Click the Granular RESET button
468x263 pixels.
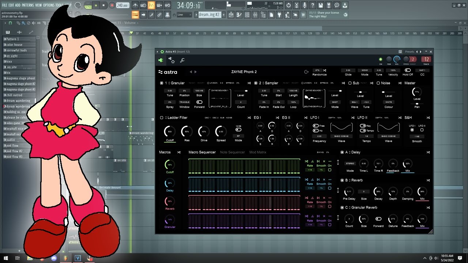[192, 83]
